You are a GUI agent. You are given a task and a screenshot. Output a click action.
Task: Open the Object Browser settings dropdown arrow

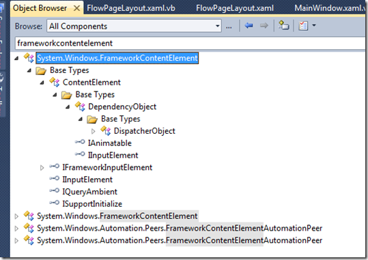(314, 25)
